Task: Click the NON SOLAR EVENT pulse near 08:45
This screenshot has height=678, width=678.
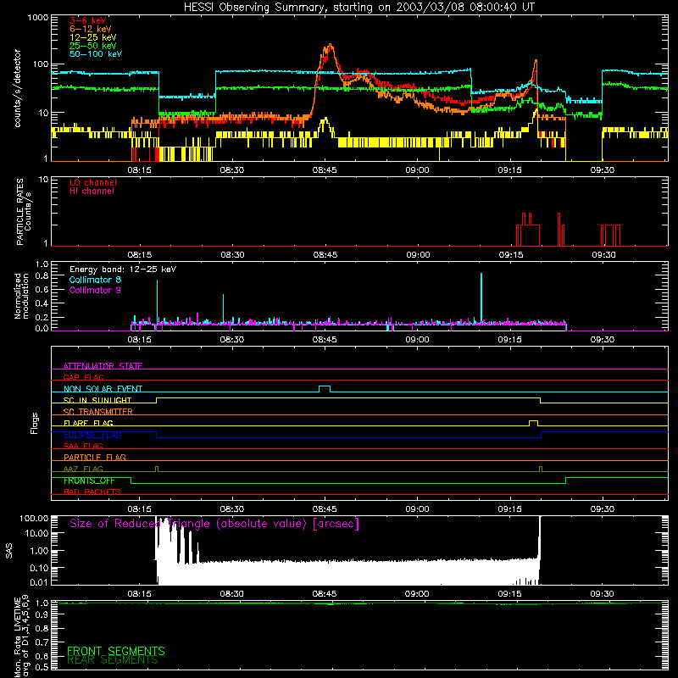Action: pyautogui.click(x=325, y=388)
